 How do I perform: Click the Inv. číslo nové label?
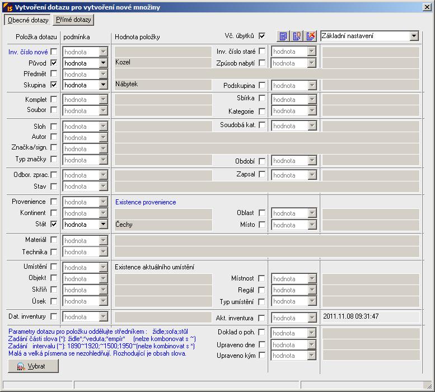click(28, 52)
